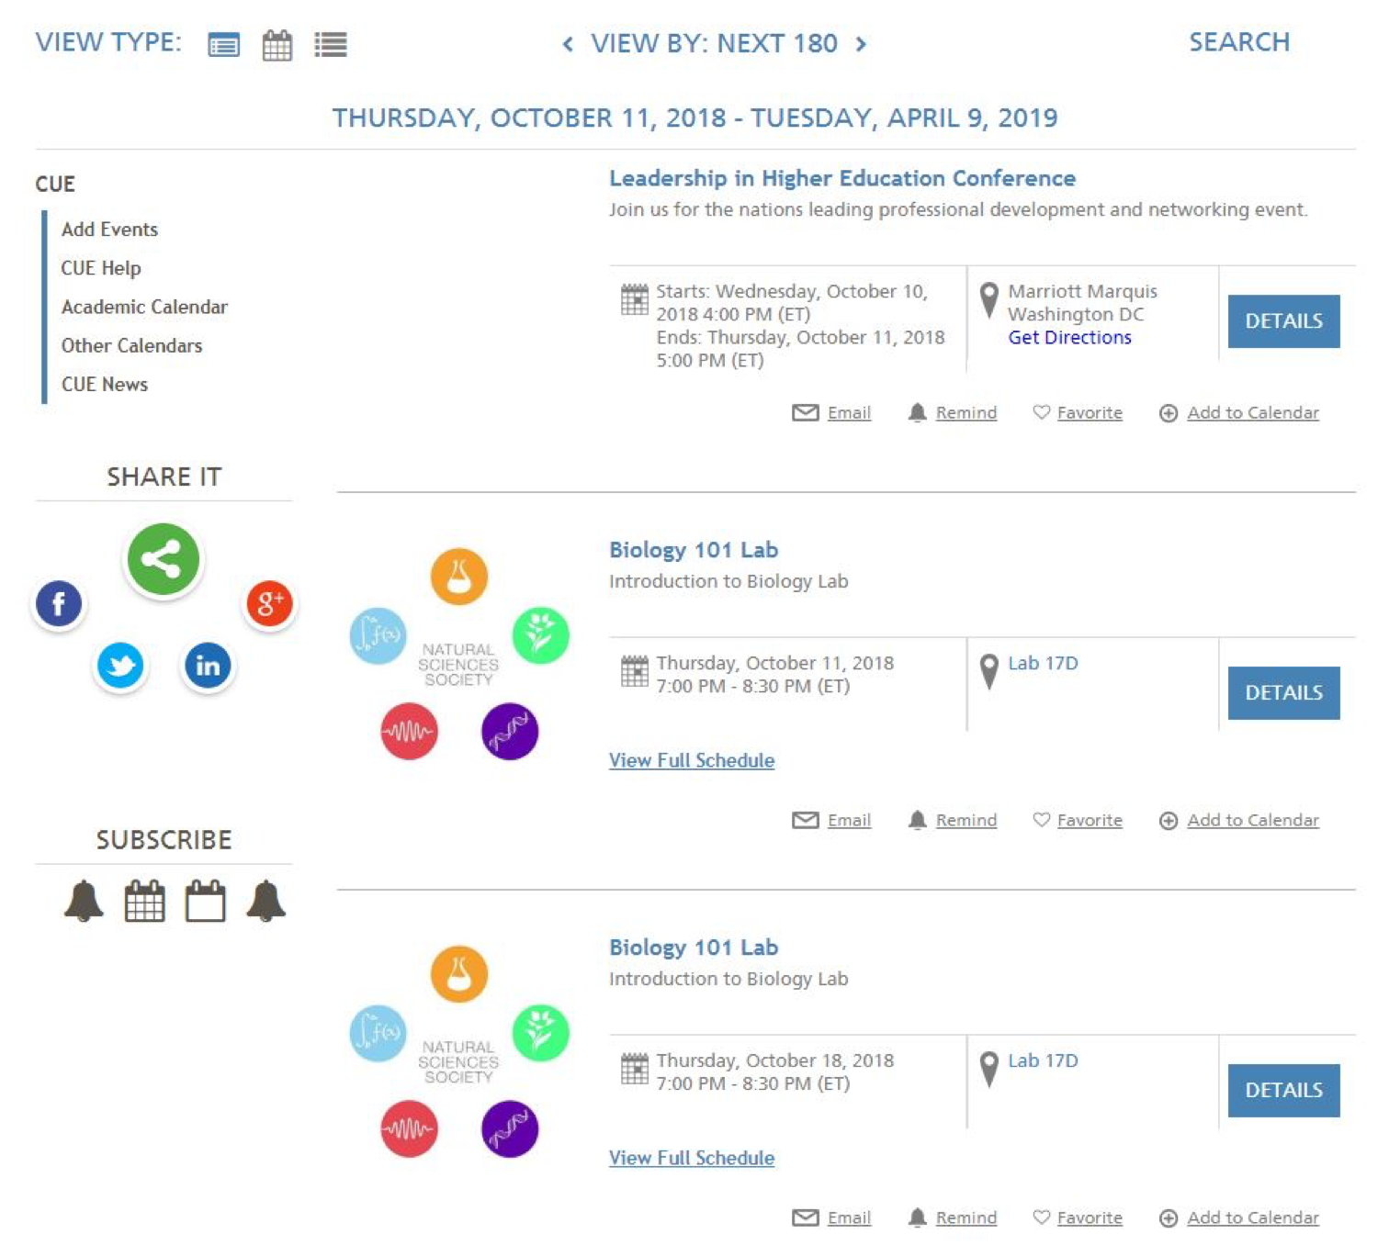Share via LinkedIn icon
This screenshot has width=1389, height=1245.
pos(208,666)
